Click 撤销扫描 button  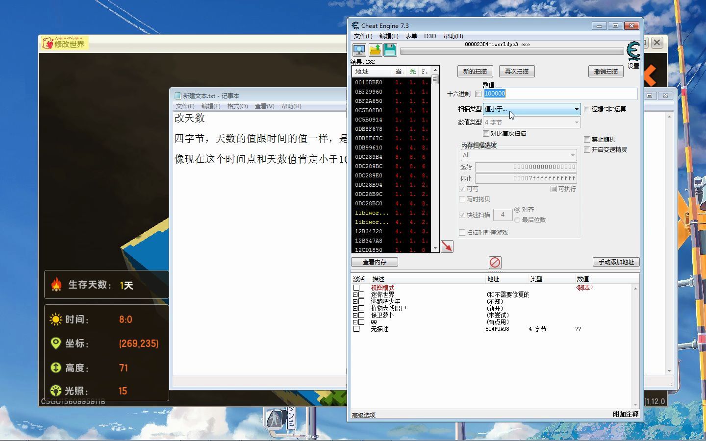click(606, 71)
